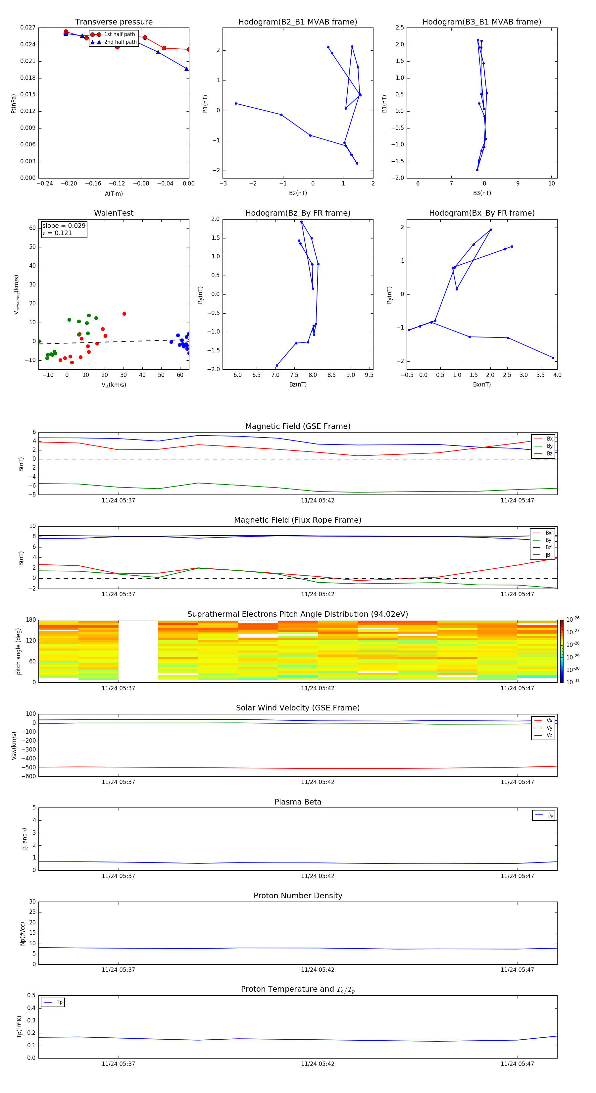
Task: Click the 'Transverse pressure' plot title
Action: [x=114, y=22]
